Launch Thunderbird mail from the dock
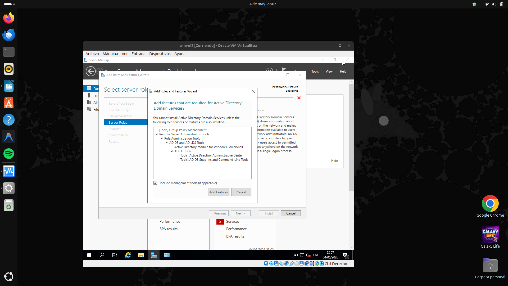The image size is (508, 286). point(9,35)
